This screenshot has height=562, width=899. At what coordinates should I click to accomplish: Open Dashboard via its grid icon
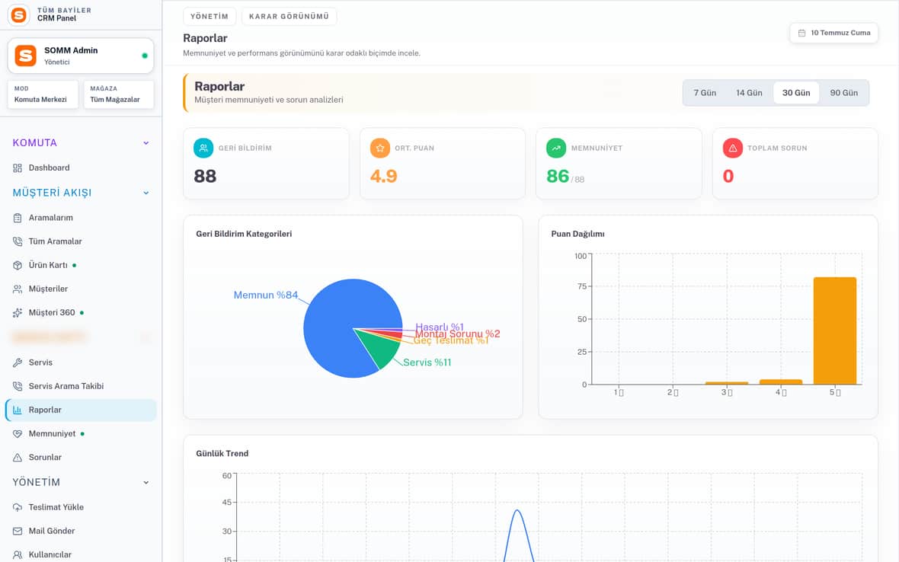pos(18,168)
